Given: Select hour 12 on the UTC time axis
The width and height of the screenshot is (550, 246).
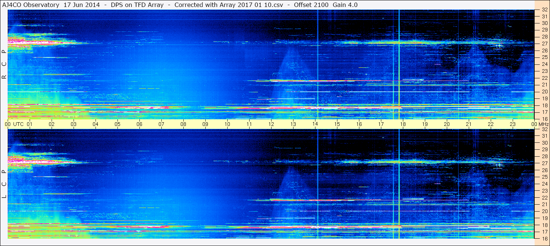Looking at the screenshot, I should coord(271,124).
